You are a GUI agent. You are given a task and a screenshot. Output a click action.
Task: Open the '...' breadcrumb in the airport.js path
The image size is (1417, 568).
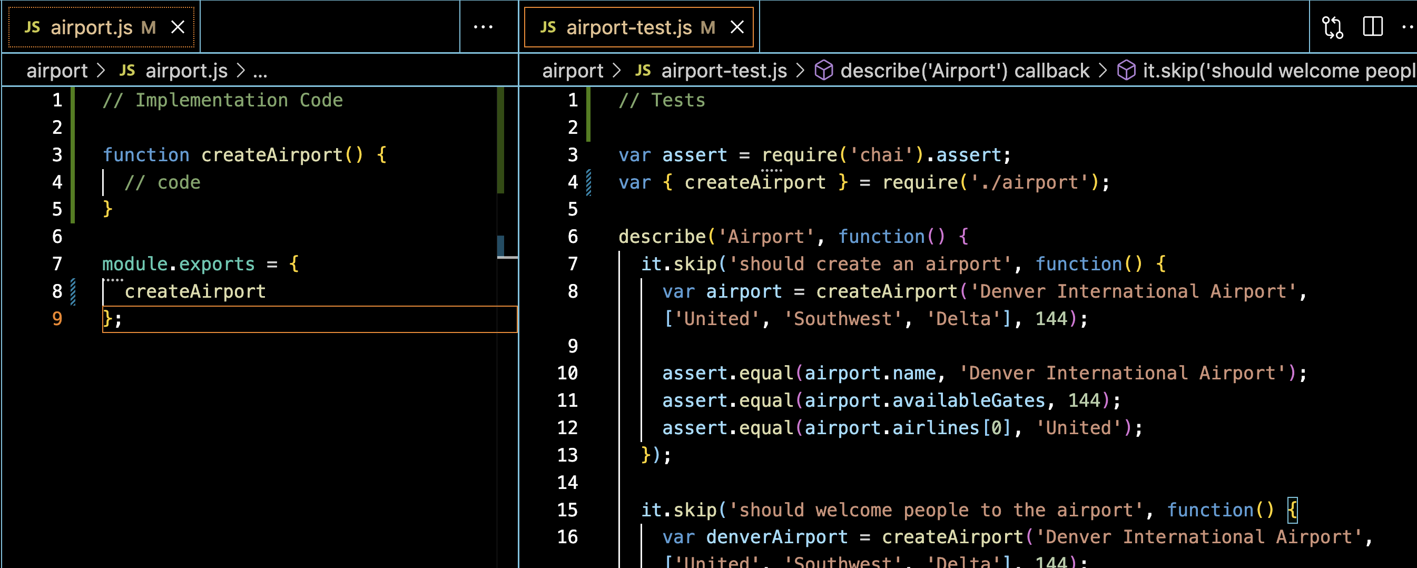coord(261,71)
